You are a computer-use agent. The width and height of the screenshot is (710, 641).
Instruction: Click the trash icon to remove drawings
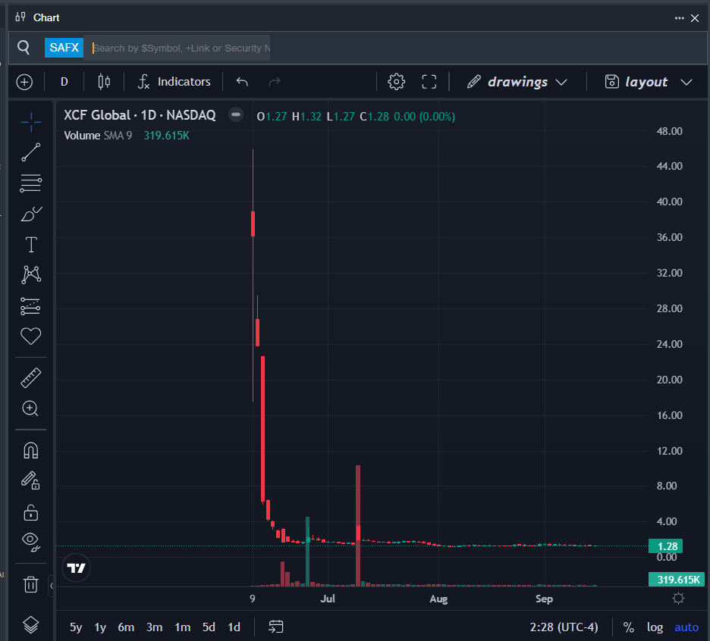[30, 584]
